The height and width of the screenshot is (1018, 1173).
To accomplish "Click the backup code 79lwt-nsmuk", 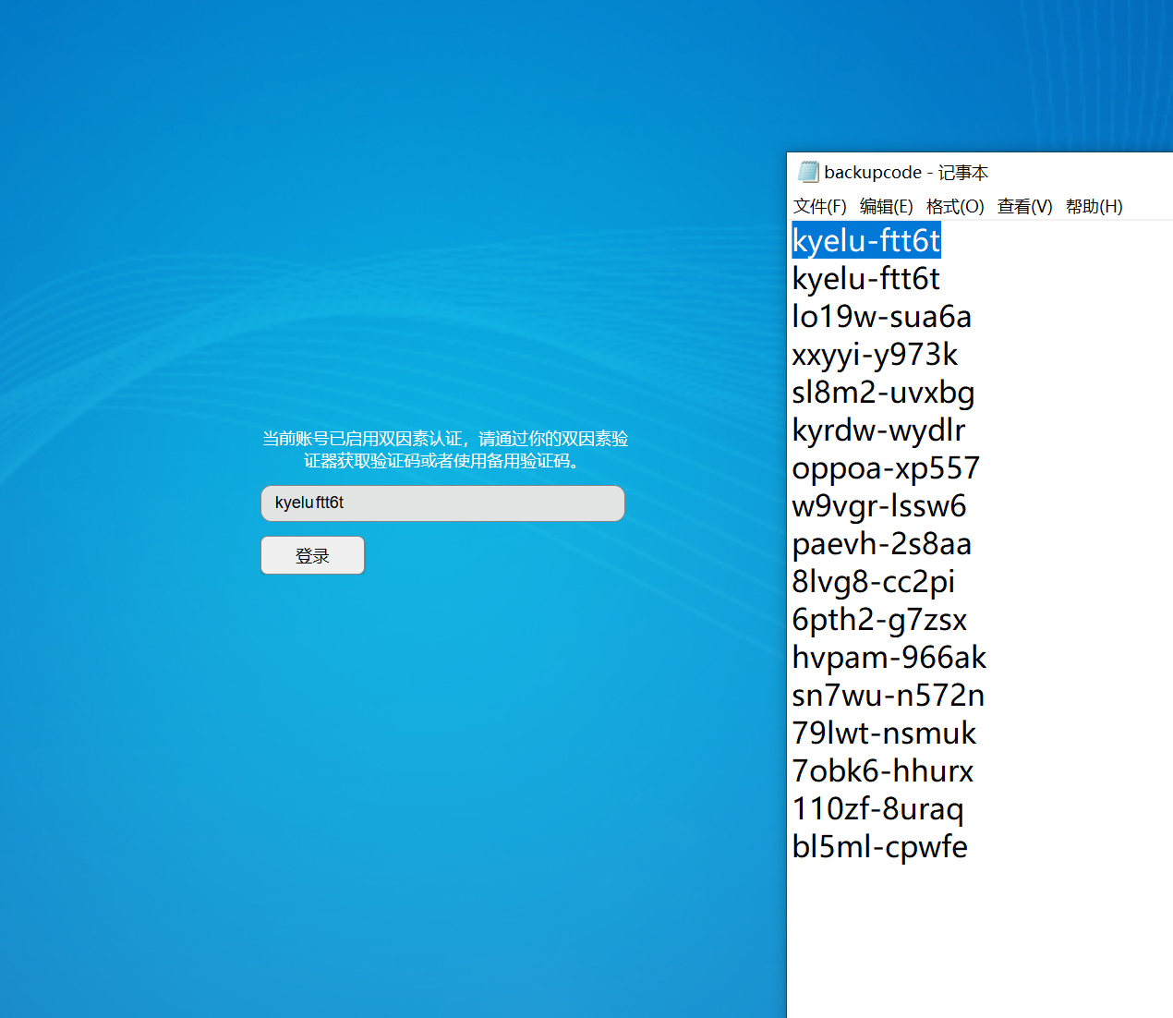I will [884, 733].
